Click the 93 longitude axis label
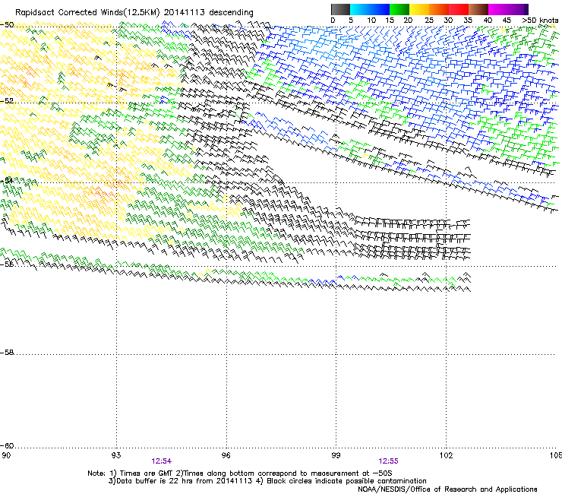The height and width of the screenshot is (494, 562). click(116, 455)
